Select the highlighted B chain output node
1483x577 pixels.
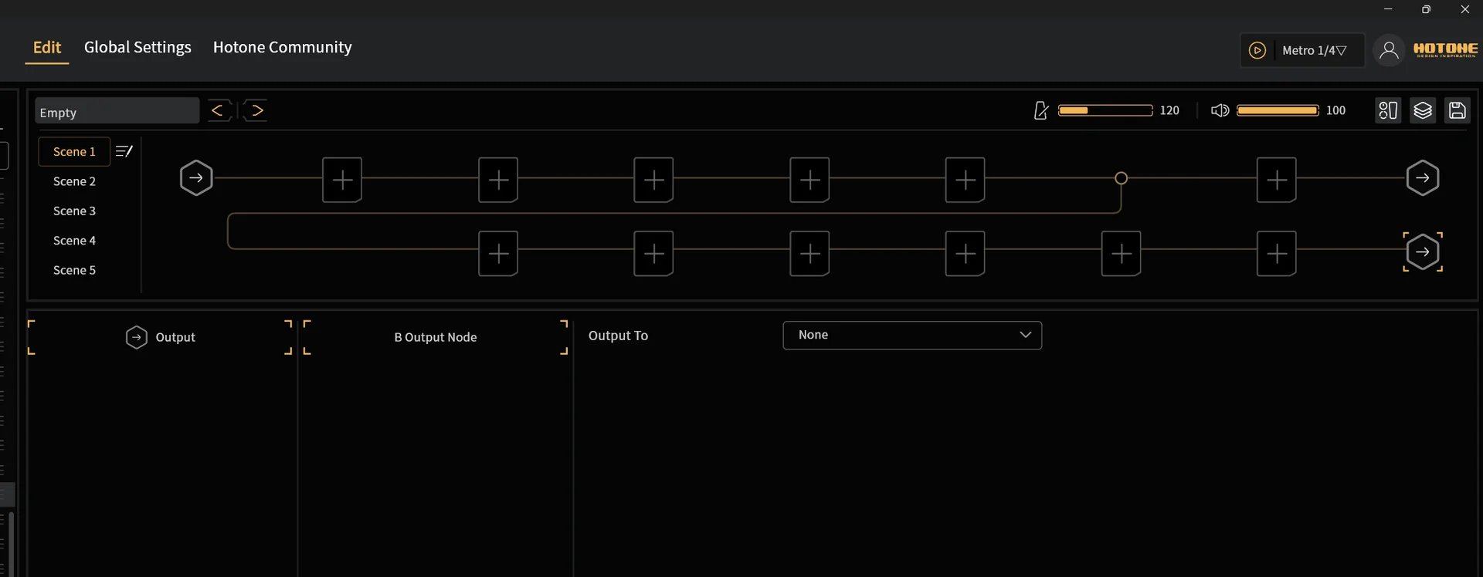pyautogui.click(x=1423, y=251)
